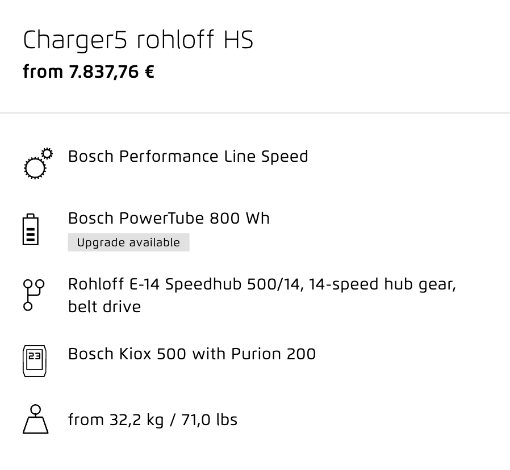
Task: Select Bosch Performance Line Speed text
Action: click(188, 156)
